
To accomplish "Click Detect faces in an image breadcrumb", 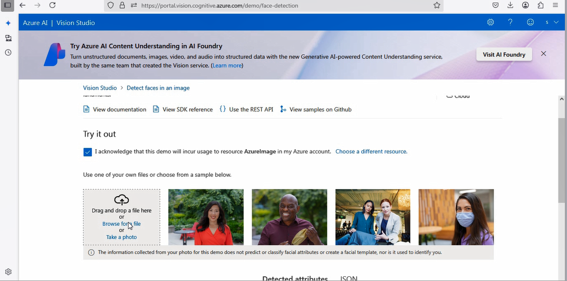I will (158, 88).
